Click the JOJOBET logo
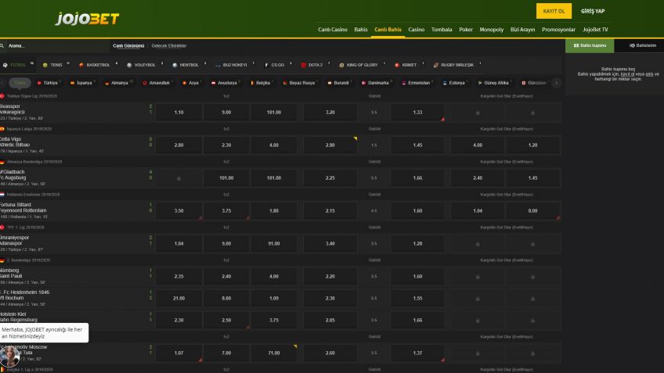Viewport: 664px width, 373px height. (87, 19)
